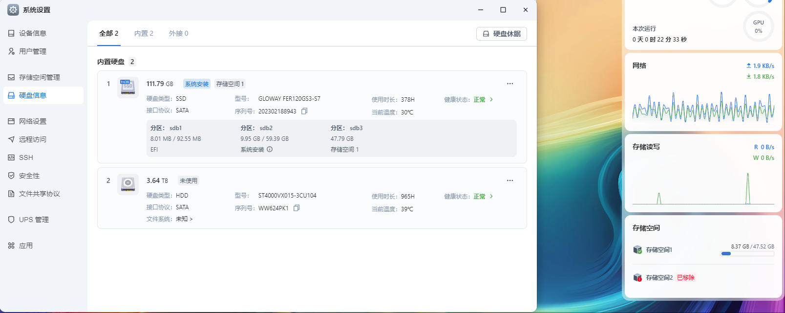Screen dimensions: 785x313
Task: Click the 111.79 GB capacity text
Action: tap(160, 84)
